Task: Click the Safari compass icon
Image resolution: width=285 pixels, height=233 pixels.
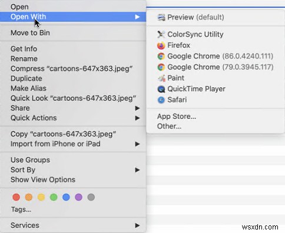Action: 161,100
